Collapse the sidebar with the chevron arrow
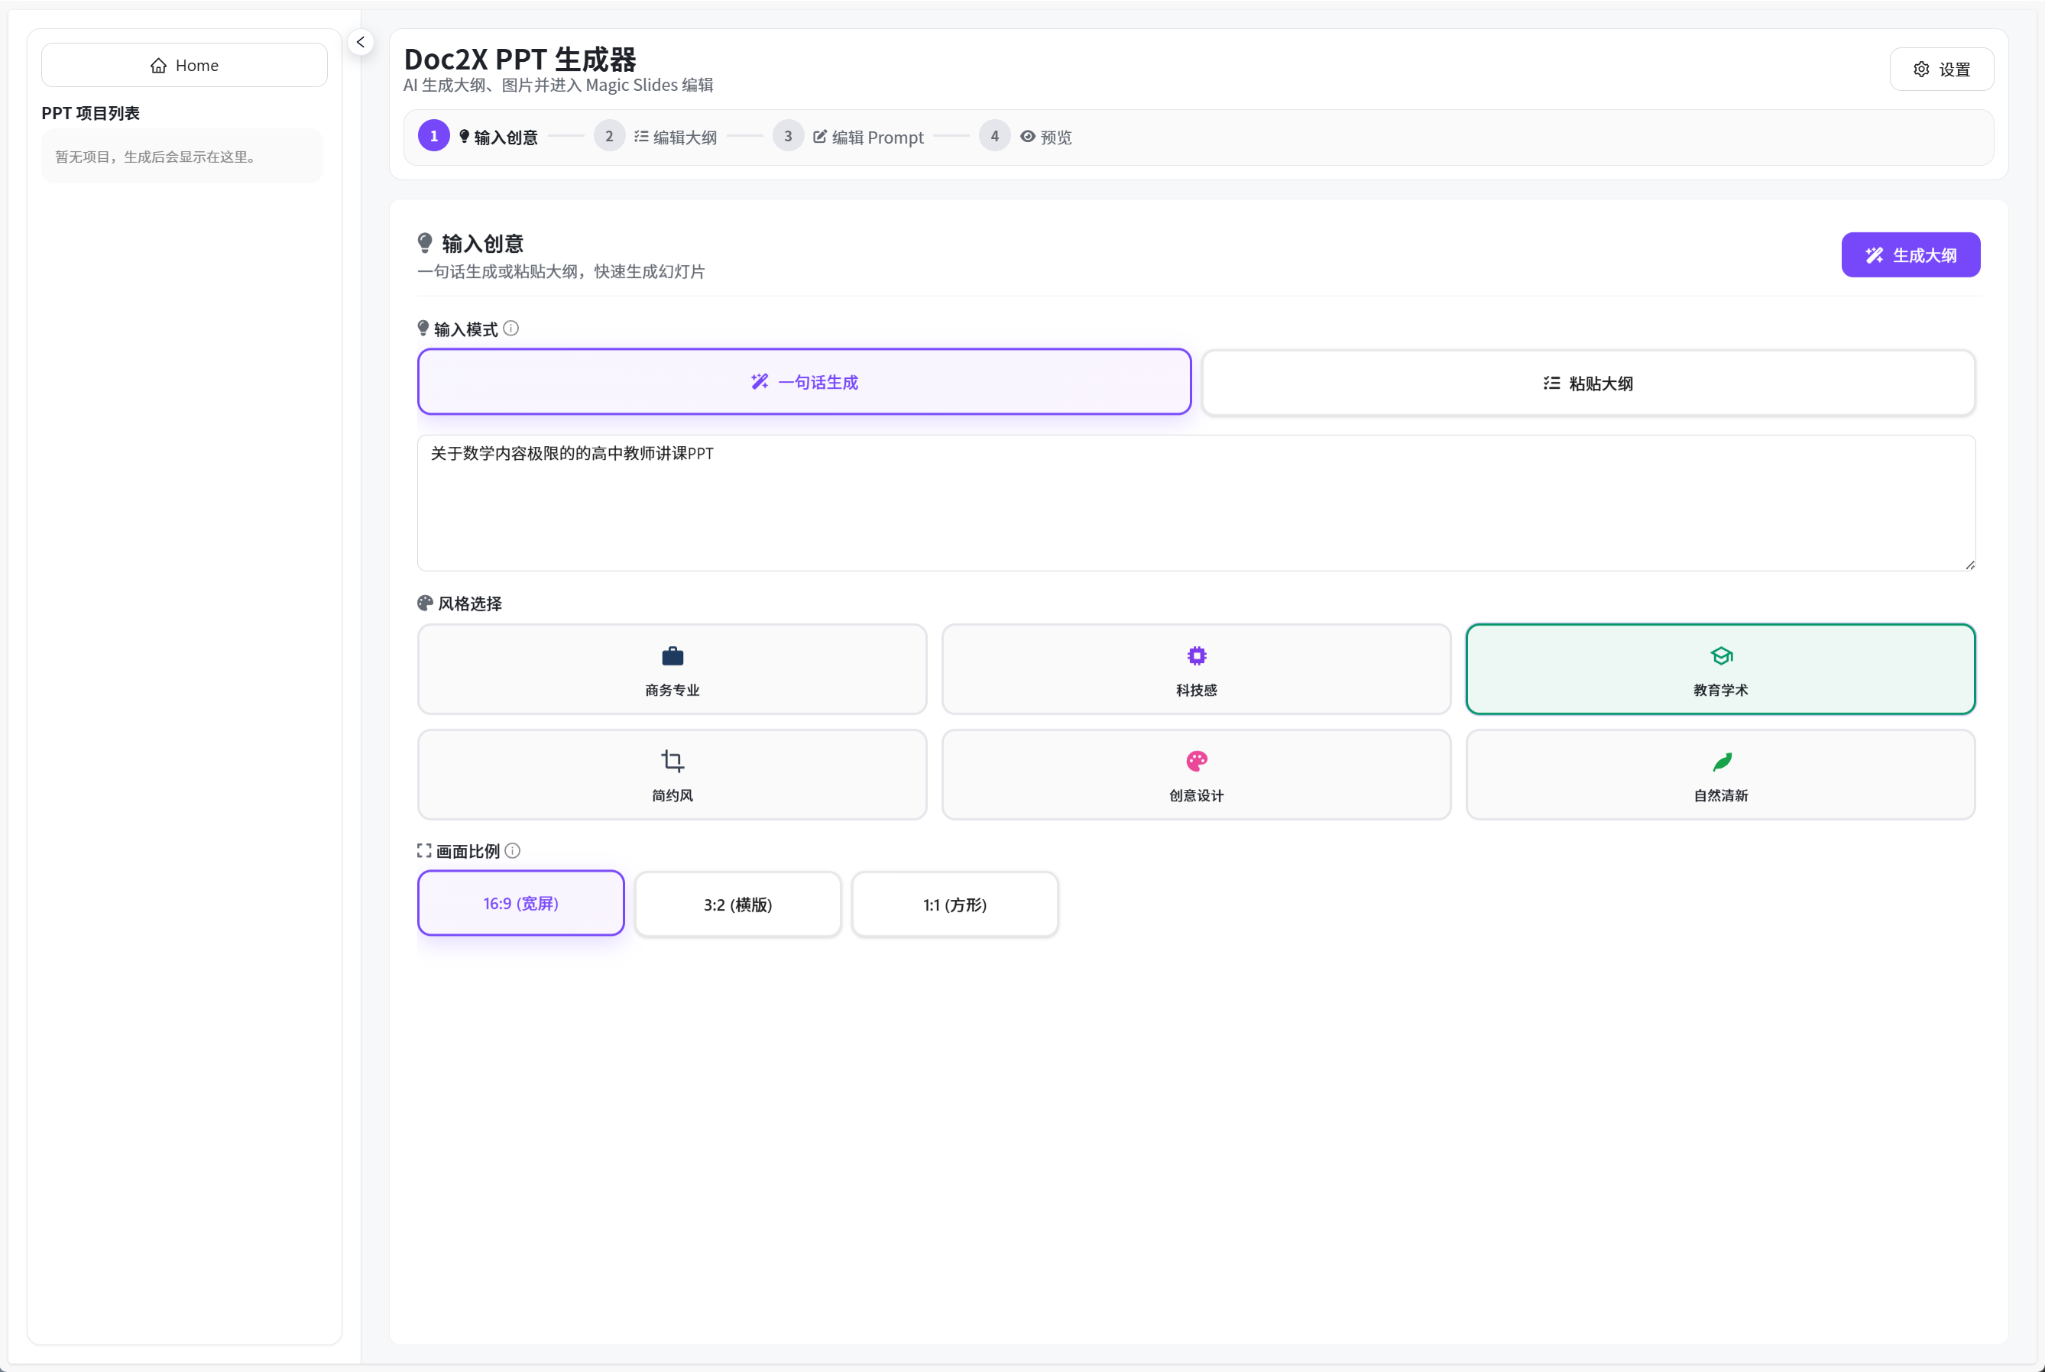Viewport: 2045px width, 1372px height. tap(361, 42)
